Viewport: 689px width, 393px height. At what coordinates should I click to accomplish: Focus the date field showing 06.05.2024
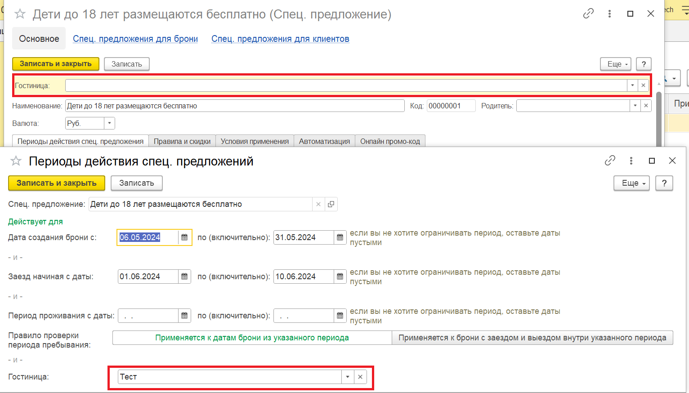tap(148, 237)
